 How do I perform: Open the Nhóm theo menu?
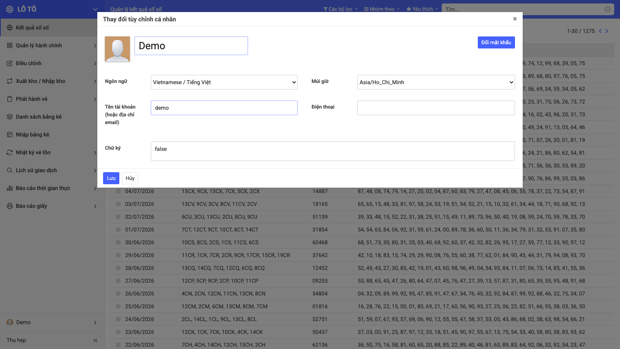tap(382, 9)
